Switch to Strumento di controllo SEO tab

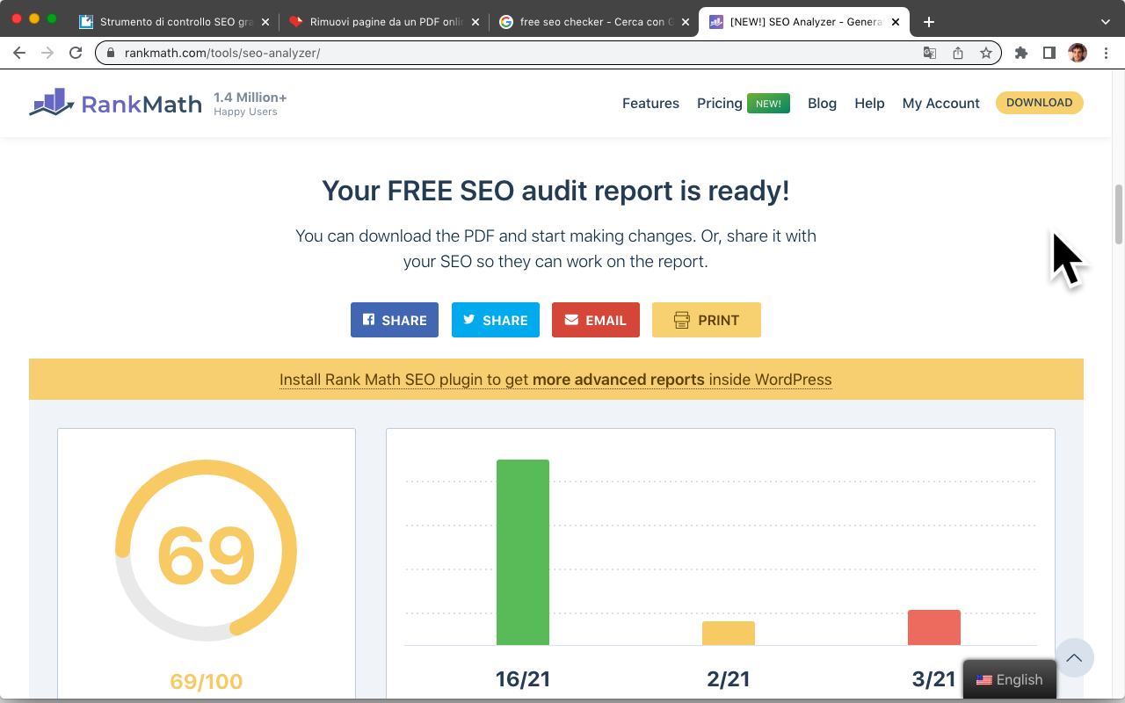tap(173, 22)
